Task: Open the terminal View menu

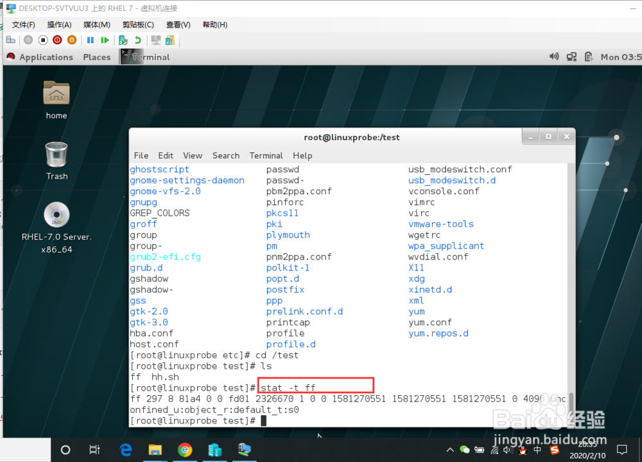Action: (193, 155)
